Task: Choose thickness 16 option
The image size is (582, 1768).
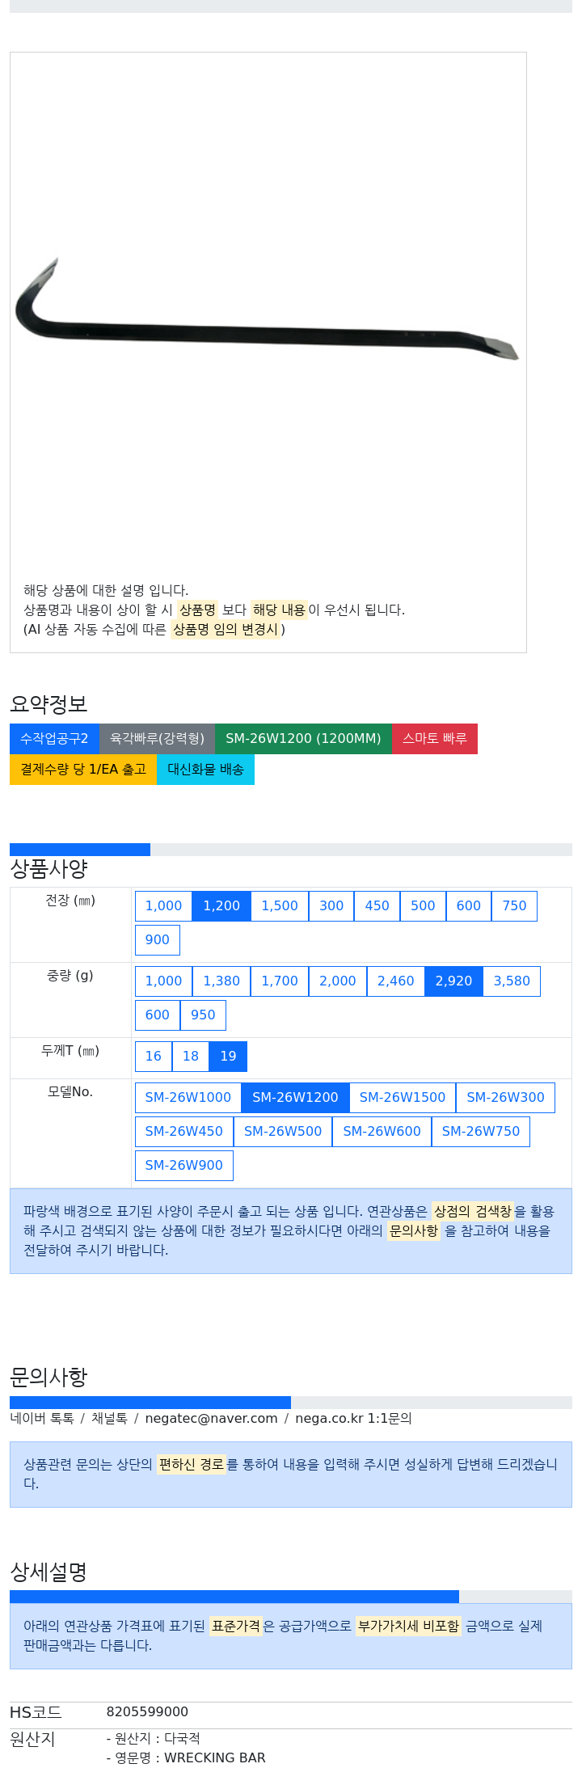Action: coord(154,1057)
